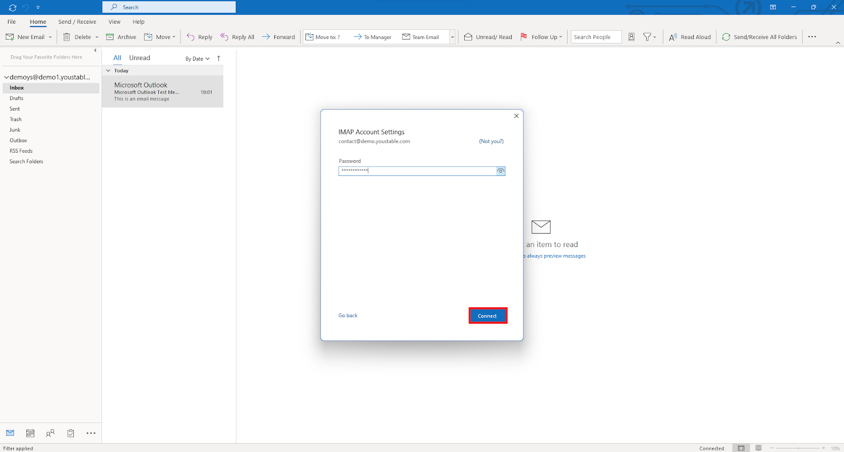The height and width of the screenshot is (452, 844).
Task: Switch to Calendar view icon
Action: tap(31, 433)
